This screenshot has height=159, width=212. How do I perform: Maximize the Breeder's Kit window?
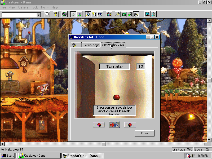pos(152,37)
